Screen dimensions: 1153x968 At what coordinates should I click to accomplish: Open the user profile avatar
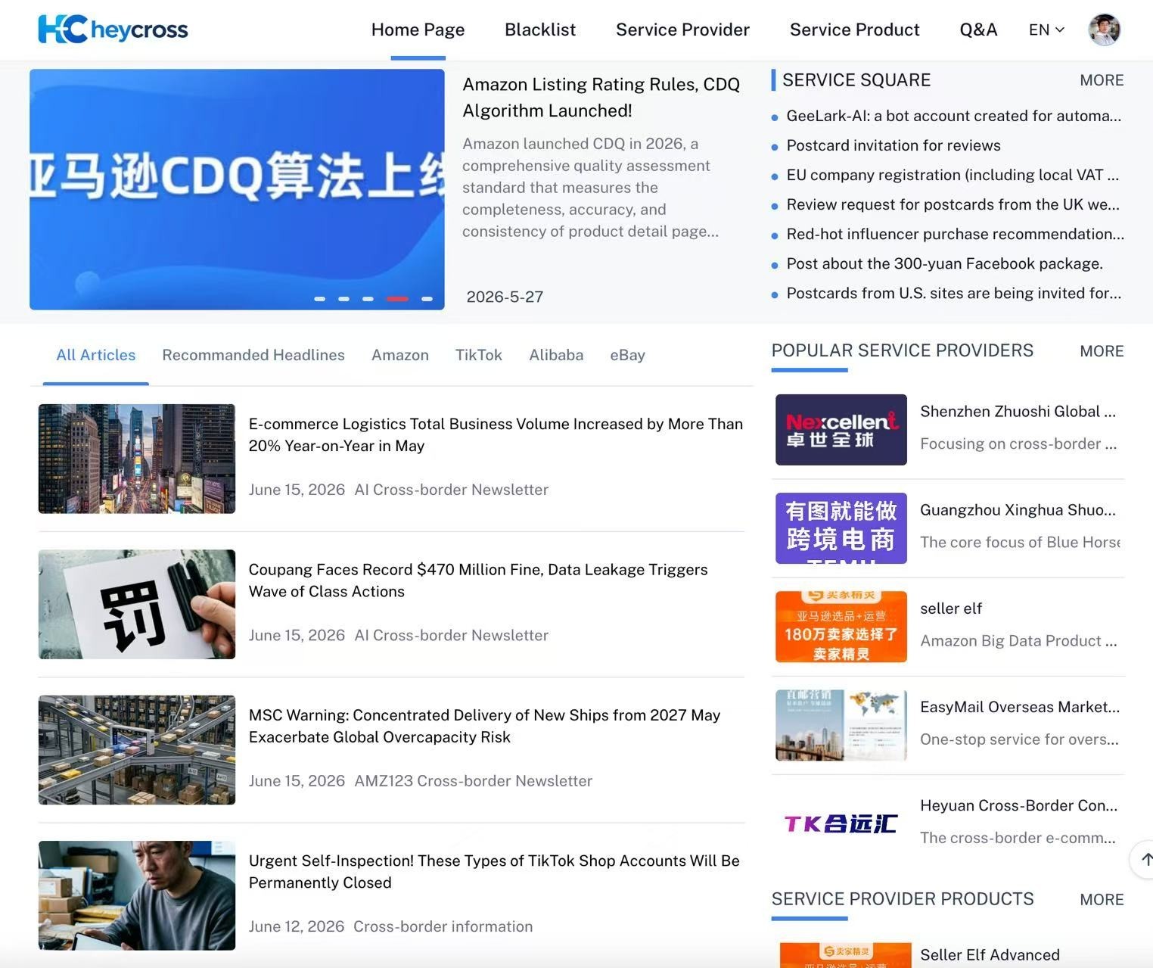point(1104,30)
